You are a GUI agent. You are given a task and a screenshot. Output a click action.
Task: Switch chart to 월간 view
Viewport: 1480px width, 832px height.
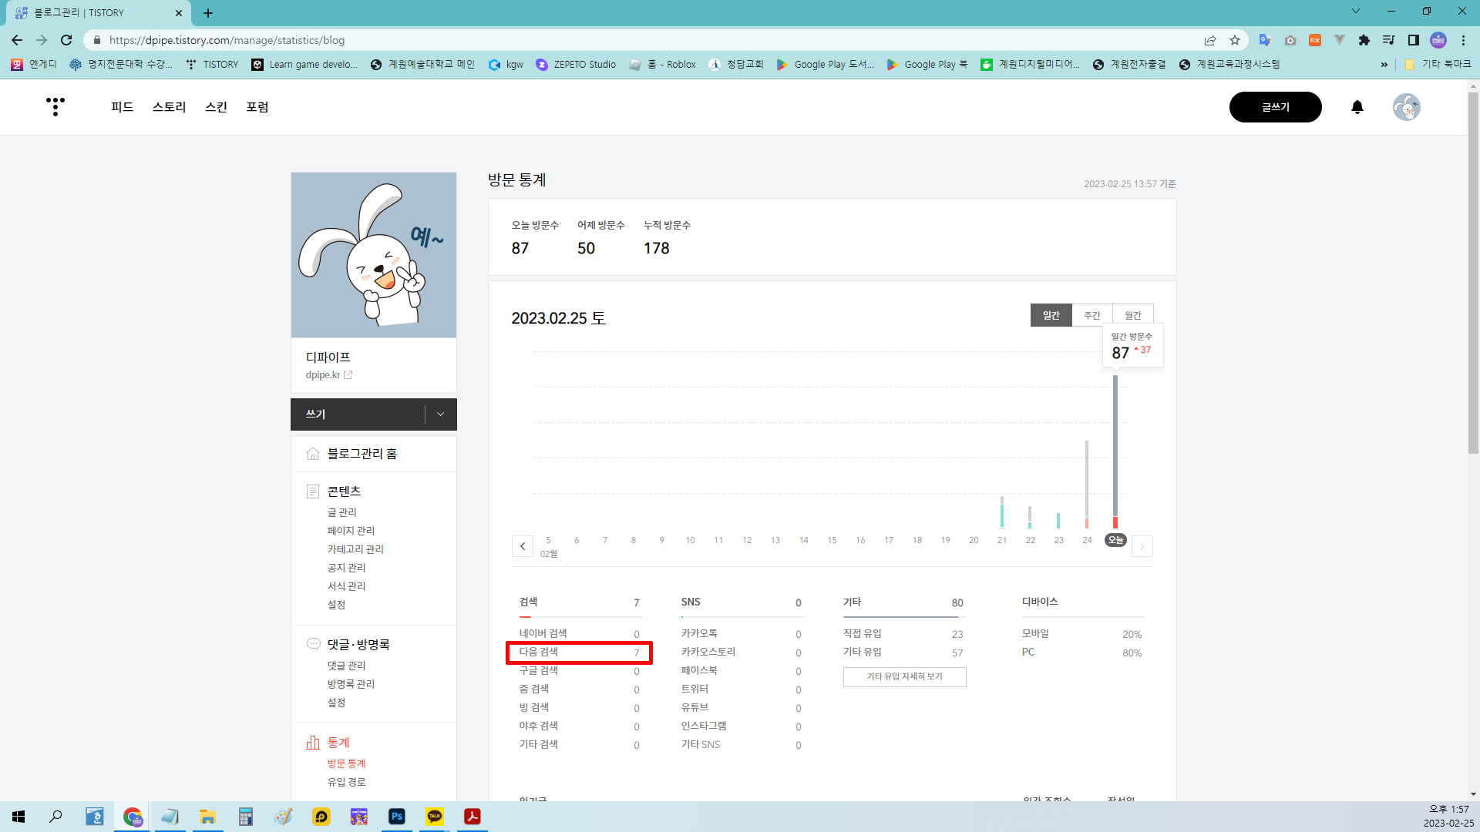pos(1132,315)
